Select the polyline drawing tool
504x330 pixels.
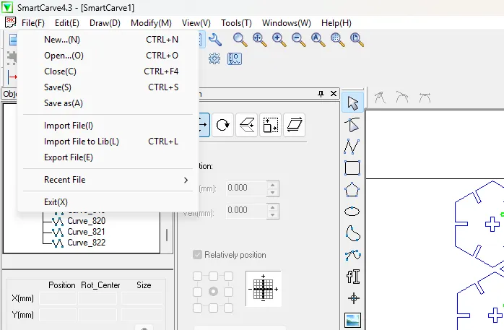pos(352,146)
